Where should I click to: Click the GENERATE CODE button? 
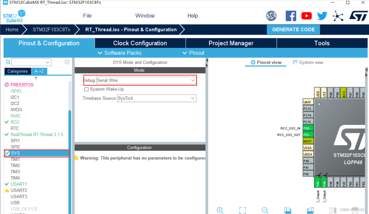293,29
